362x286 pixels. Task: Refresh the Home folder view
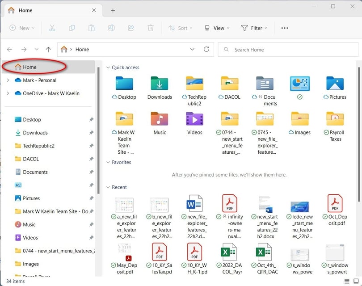(206, 50)
